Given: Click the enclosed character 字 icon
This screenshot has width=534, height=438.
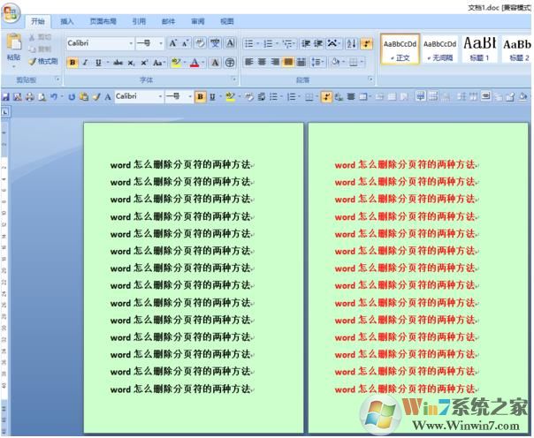Looking at the screenshot, I should tap(230, 63).
